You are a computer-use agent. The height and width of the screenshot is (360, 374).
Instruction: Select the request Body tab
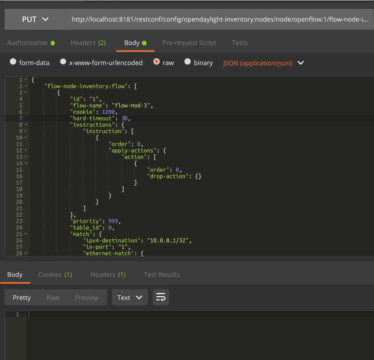click(135, 43)
